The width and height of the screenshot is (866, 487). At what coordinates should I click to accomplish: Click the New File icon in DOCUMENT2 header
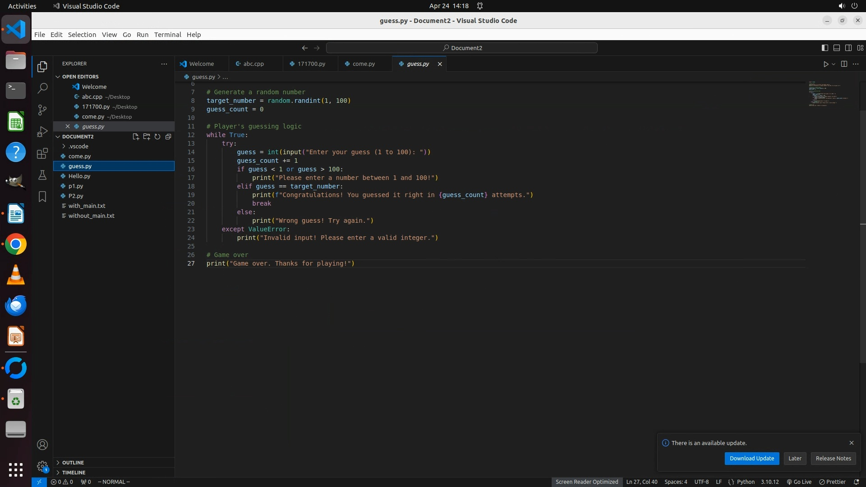pos(135,137)
